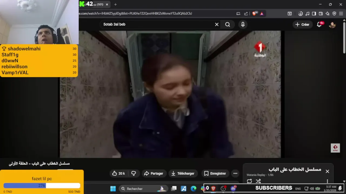Open the OBS Studio taskbar icon
This screenshot has height=194, width=346.
223,189
